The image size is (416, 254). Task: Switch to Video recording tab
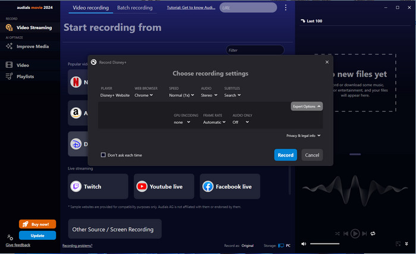[91, 8]
